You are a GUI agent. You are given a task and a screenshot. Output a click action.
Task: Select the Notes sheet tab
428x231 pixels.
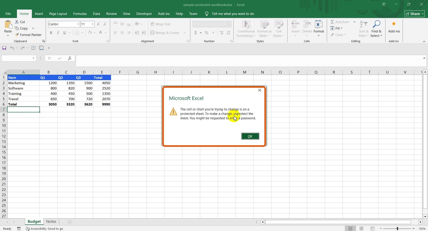(51, 222)
